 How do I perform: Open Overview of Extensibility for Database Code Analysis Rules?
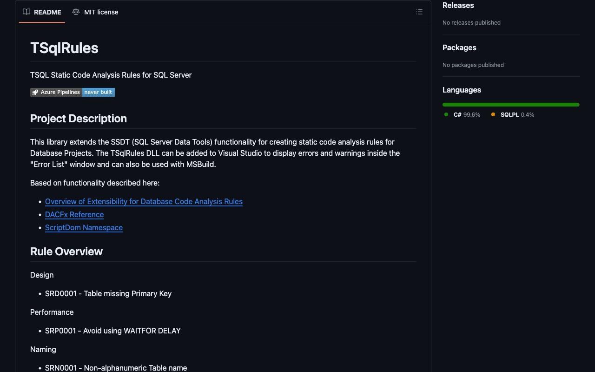point(144,201)
